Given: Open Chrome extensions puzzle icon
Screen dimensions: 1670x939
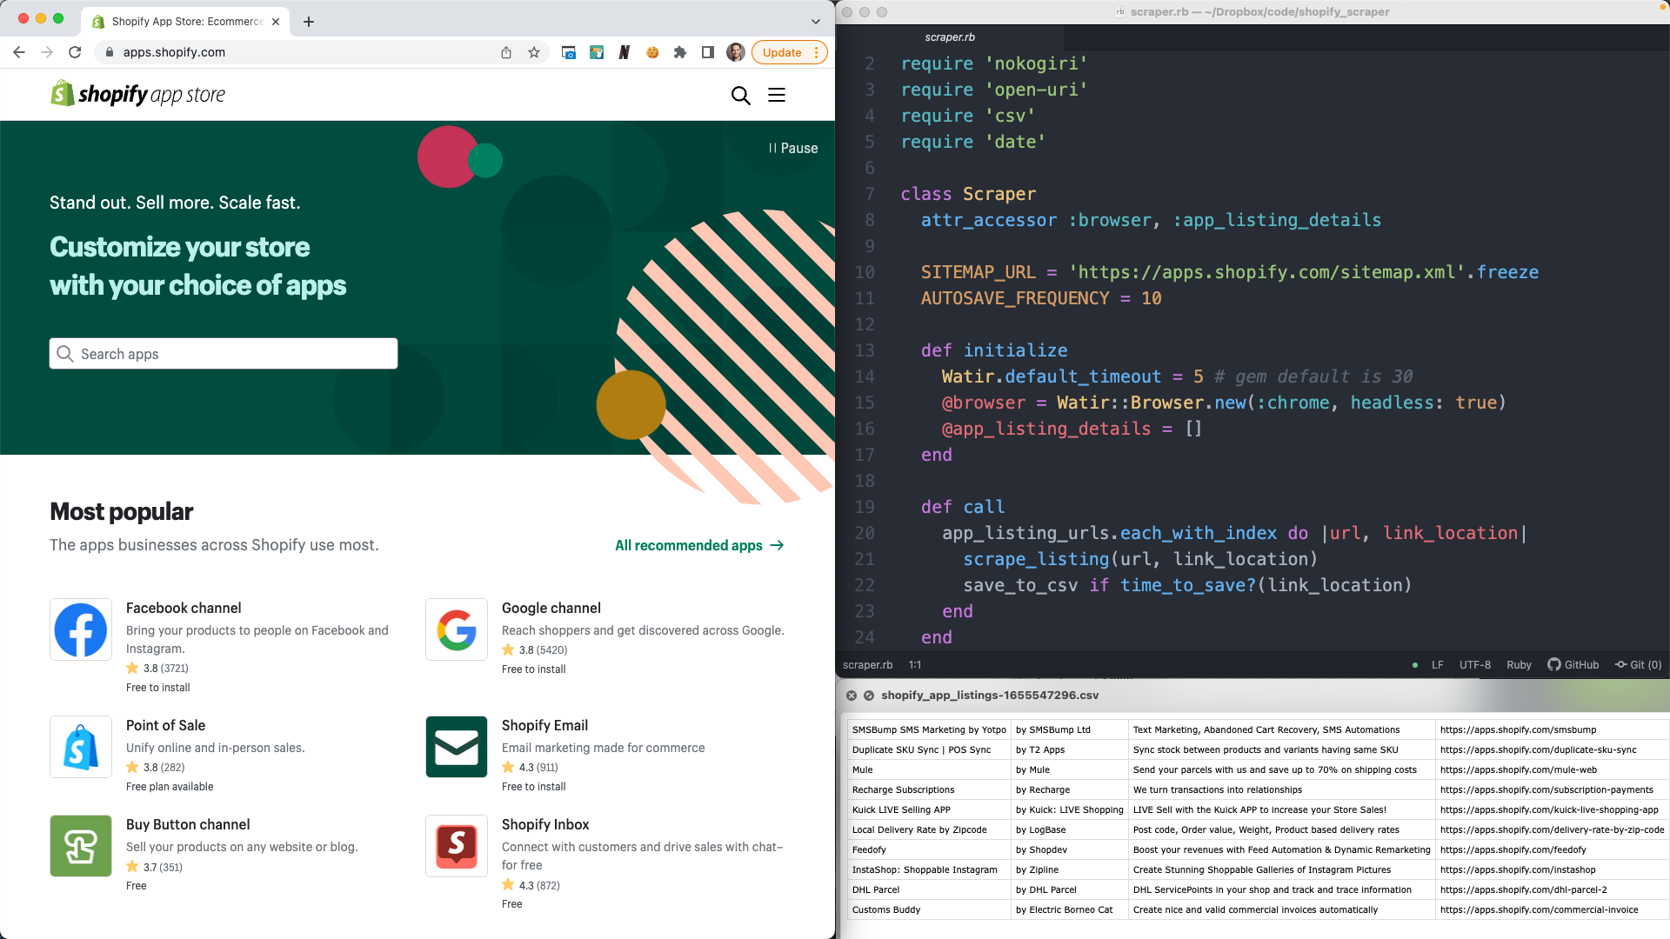Looking at the screenshot, I should click(680, 53).
